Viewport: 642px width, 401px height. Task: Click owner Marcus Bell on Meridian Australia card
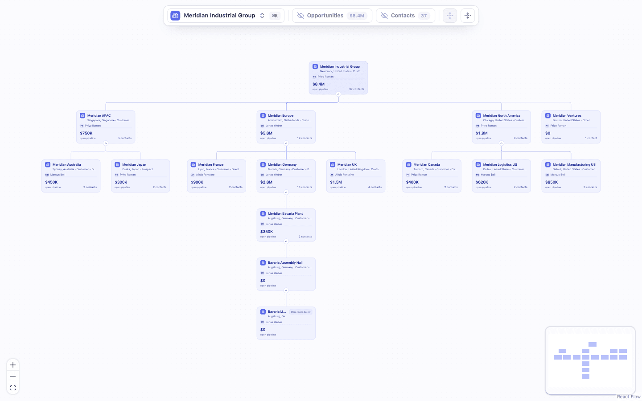coord(58,175)
